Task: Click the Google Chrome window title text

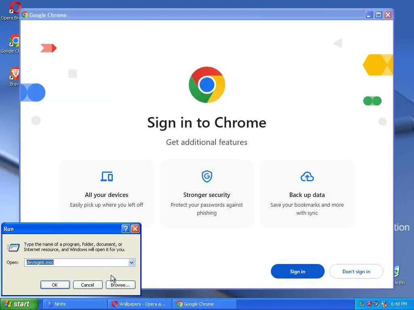Action: coord(48,15)
